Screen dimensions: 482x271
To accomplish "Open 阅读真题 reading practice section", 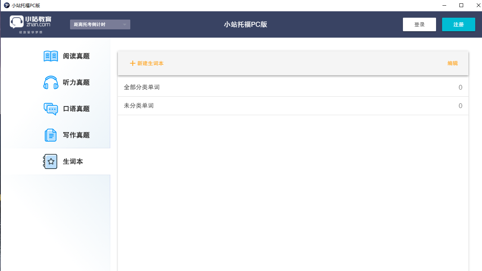I will coord(76,56).
